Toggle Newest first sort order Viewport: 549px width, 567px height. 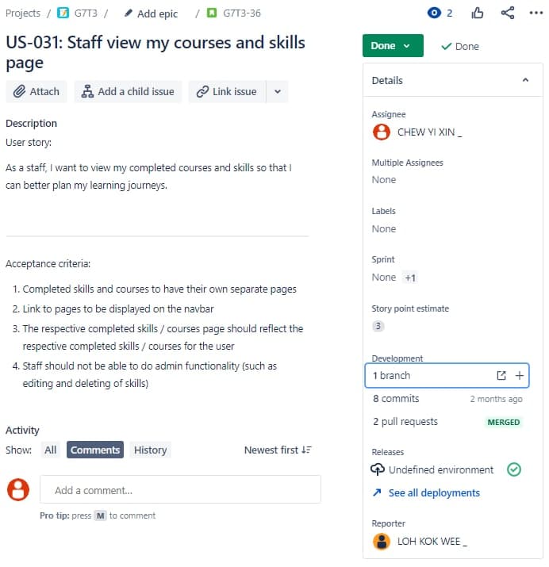click(278, 450)
